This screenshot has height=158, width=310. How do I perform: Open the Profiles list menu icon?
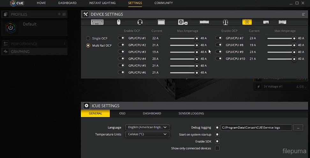pyautogui.click(x=64, y=14)
